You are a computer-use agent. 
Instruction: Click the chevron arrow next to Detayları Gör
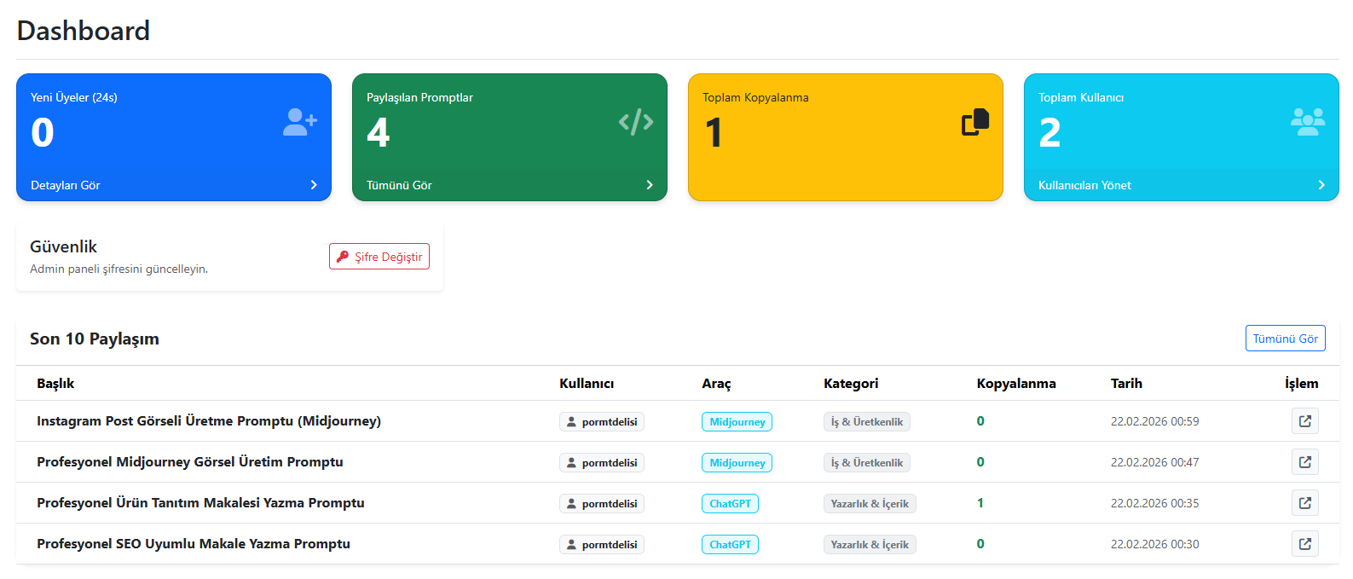pos(314,185)
